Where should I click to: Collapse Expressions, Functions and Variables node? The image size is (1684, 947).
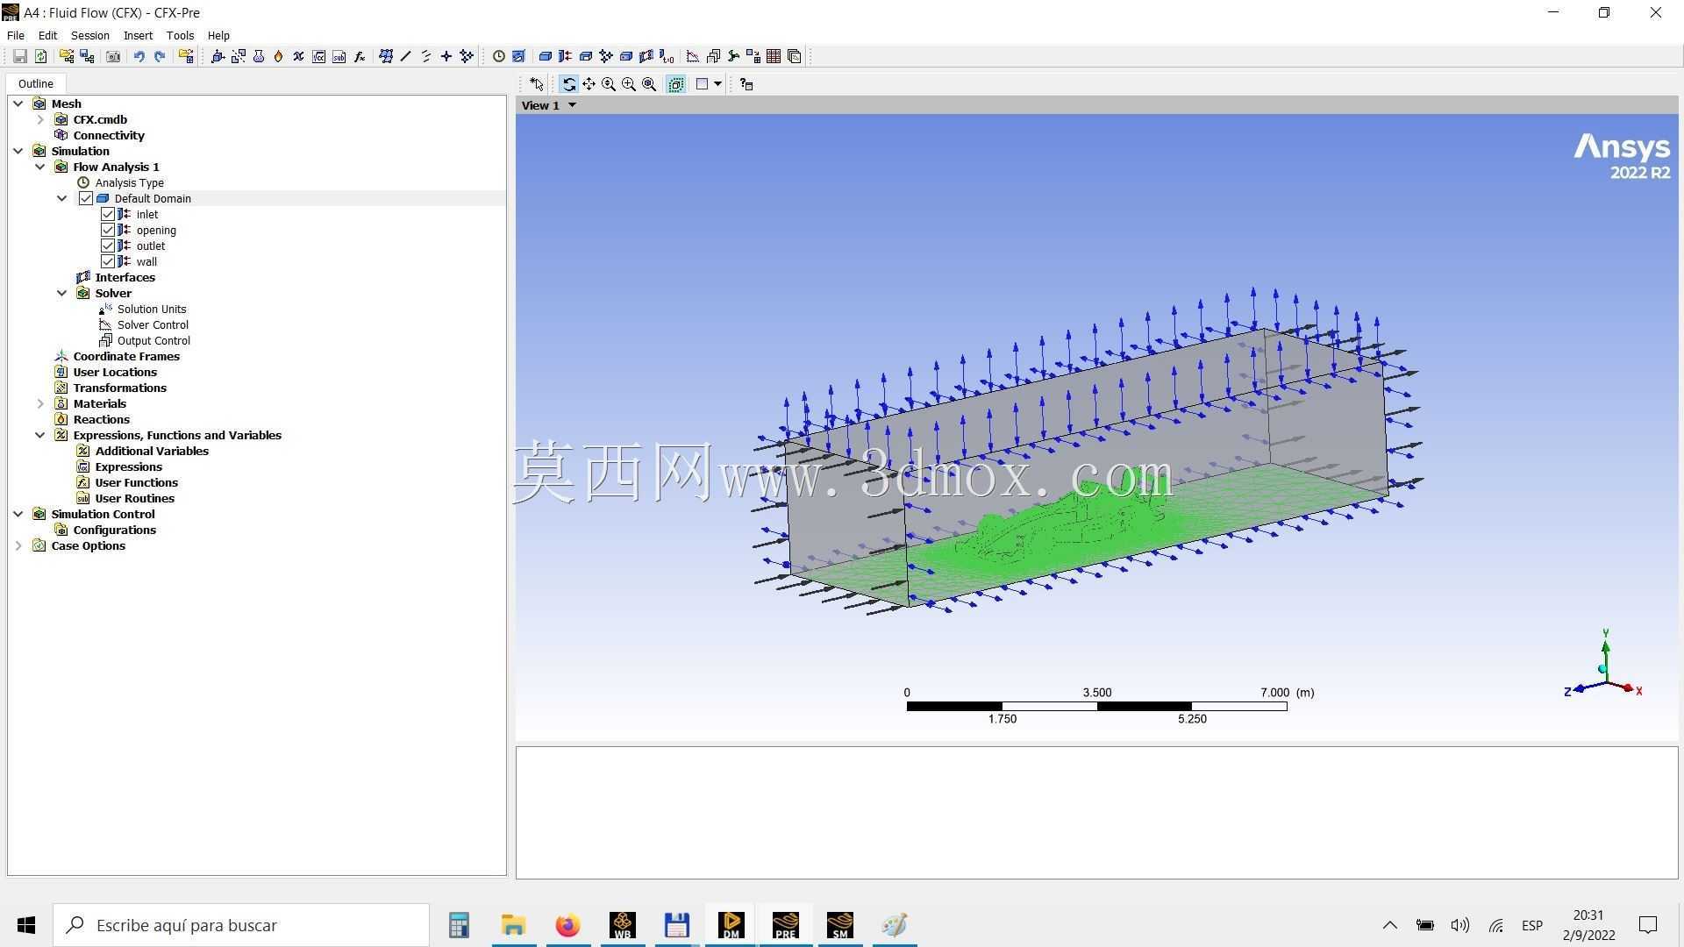[x=39, y=435]
